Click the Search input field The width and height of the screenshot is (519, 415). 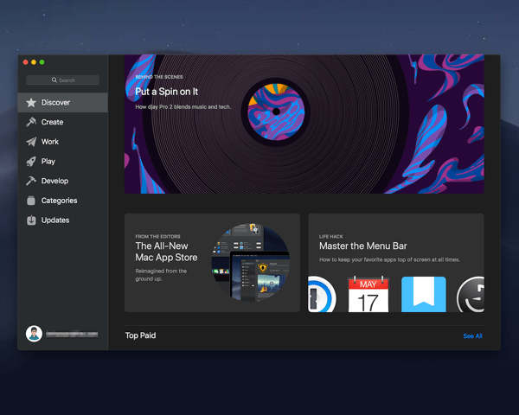point(62,80)
